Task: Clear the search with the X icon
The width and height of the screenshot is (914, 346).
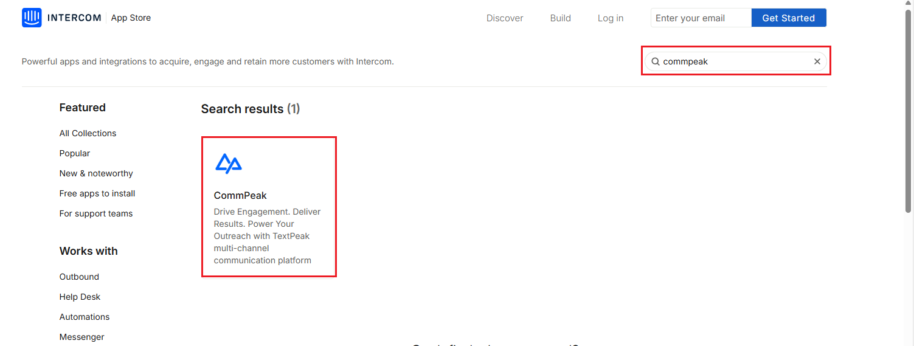Action: click(x=817, y=61)
